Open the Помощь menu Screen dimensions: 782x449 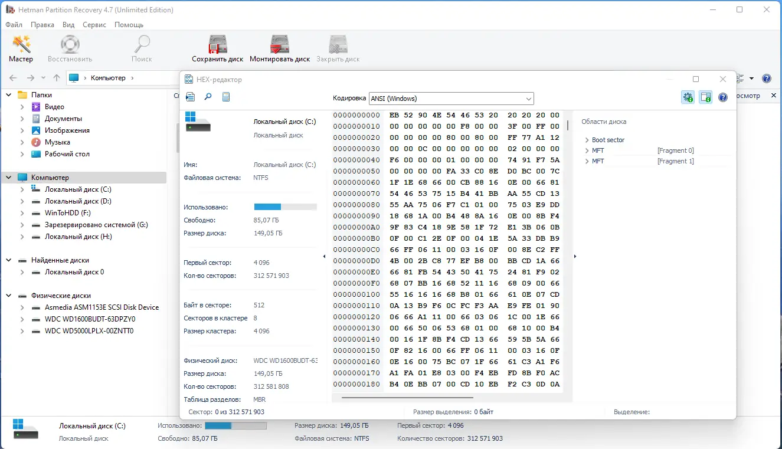(x=129, y=25)
